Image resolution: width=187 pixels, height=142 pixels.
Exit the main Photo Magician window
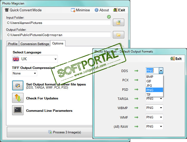click(119, 10)
